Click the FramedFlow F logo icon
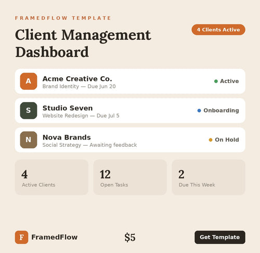 click(21, 237)
